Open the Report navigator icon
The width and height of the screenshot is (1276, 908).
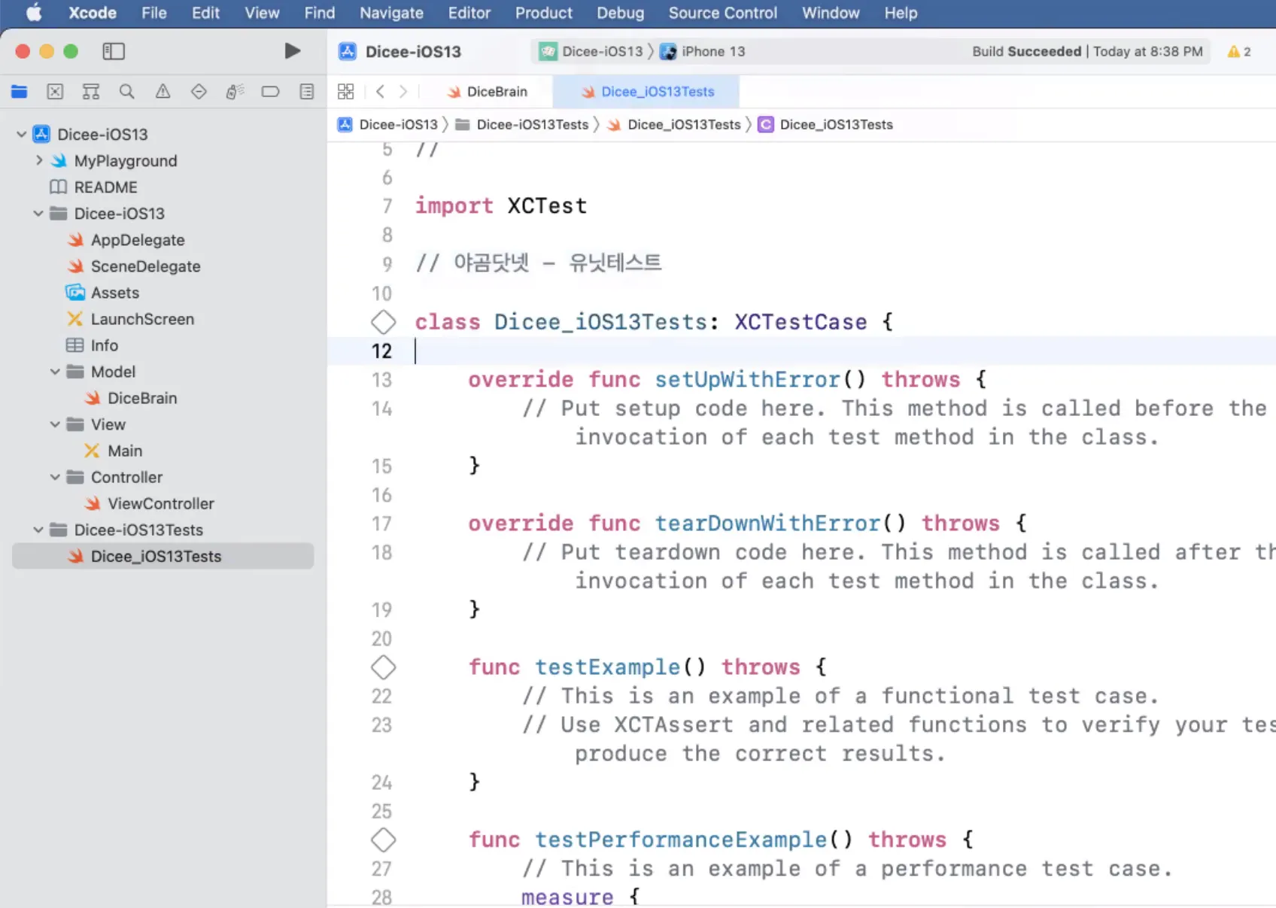point(307,92)
